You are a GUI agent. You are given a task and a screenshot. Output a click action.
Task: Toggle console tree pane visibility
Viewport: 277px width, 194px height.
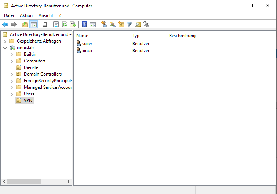[34, 25]
